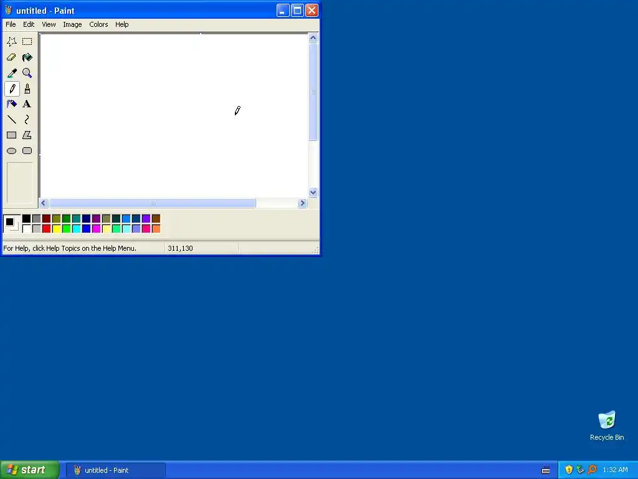Click the on-screen keyboard icon in taskbar
Image resolution: width=638 pixels, height=479 pixels.
pos(546,470)
